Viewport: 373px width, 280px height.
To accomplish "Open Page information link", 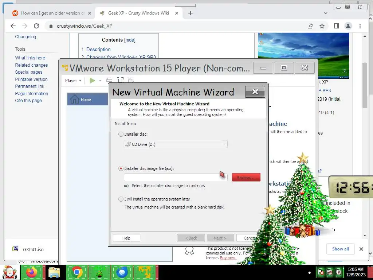I will [31, 94].
